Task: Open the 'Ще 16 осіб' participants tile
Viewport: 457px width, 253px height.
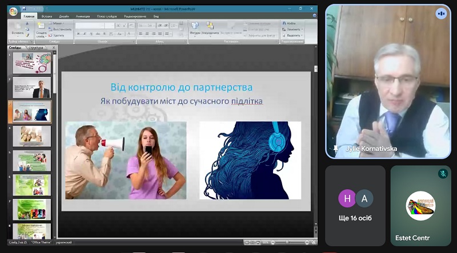Action: tap(355, 205)
